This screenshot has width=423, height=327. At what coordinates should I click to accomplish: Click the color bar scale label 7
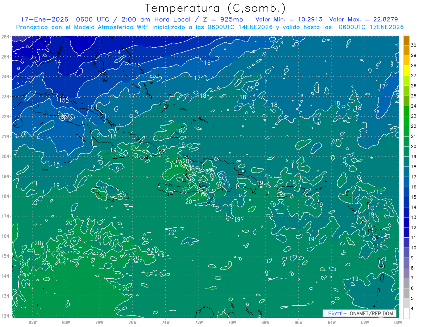[412, 278]
